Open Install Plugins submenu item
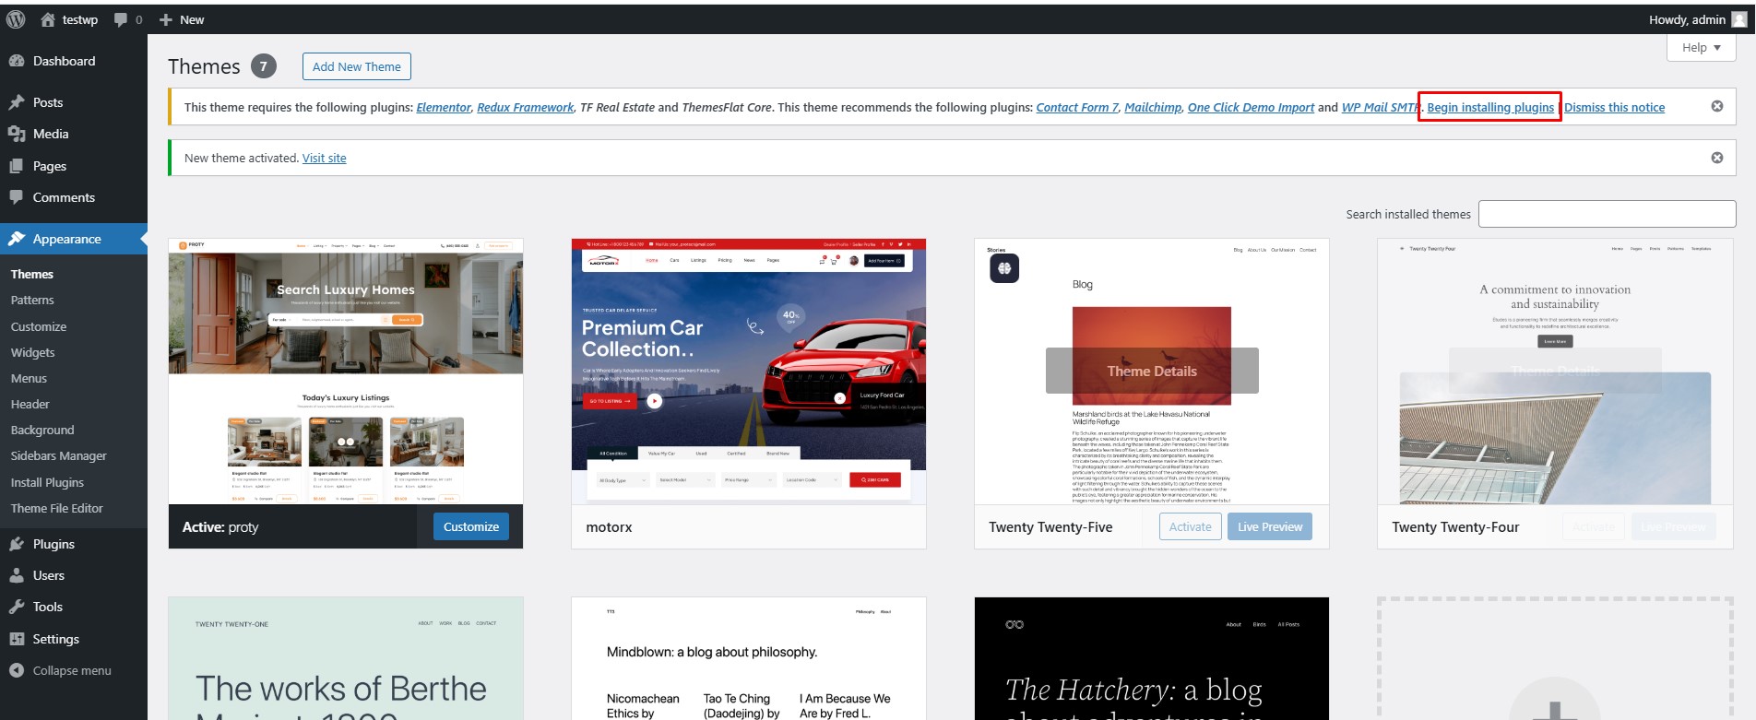The image size is (1756, 720). point(47,482)
